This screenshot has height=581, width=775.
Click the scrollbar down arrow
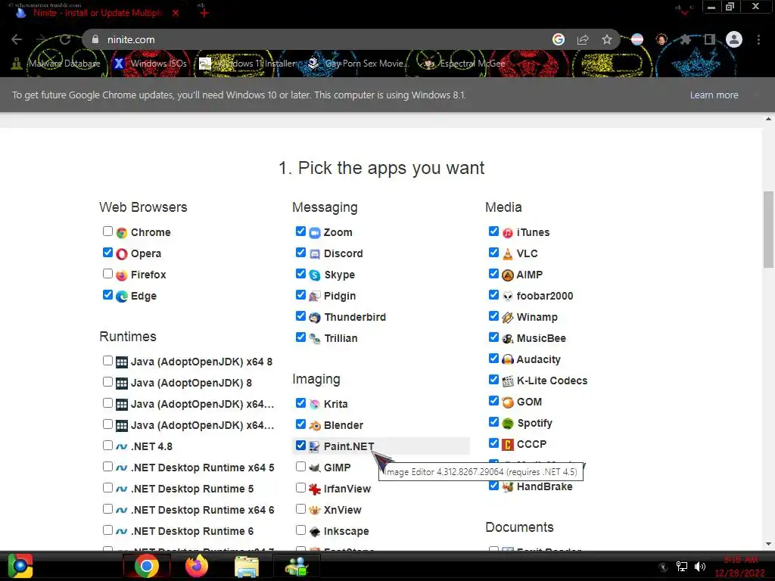(768, 544)
